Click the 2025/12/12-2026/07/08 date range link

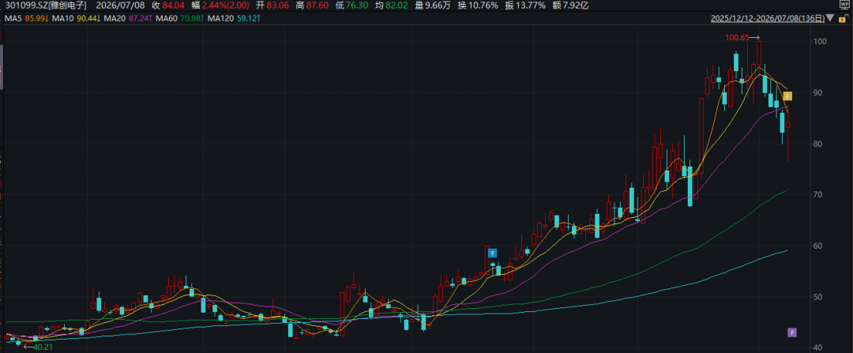point(767,18)
